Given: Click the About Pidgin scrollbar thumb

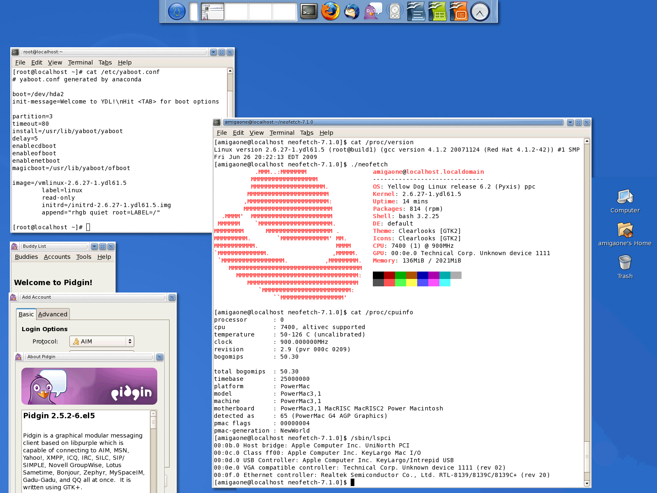Looking at the screenshot, I should click(x=153, y=423).
